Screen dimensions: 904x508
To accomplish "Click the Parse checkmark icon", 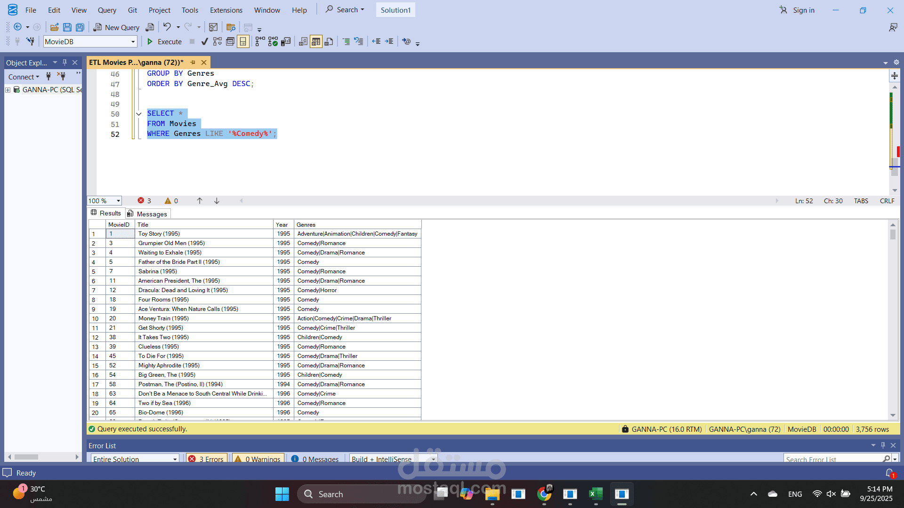I will pos(204,42).
